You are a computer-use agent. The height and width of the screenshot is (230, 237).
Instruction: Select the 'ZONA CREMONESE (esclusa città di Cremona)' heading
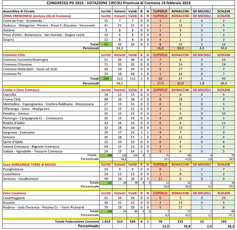click(37, 16)
